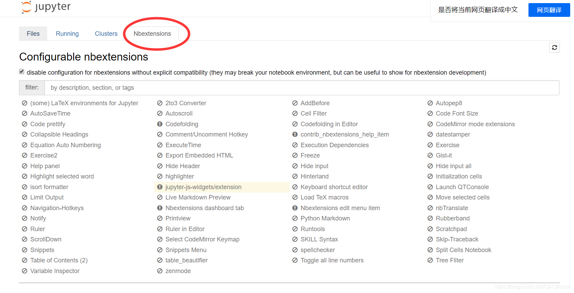This screenshot has height=293, width=574.
Task: Click the disabled icon beside Variable Inspector
Action: tap(24, 271)
